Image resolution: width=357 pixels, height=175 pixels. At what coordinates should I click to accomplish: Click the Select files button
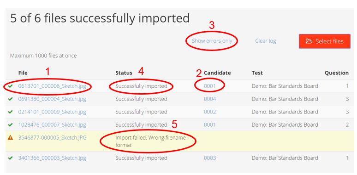[324, 41]
